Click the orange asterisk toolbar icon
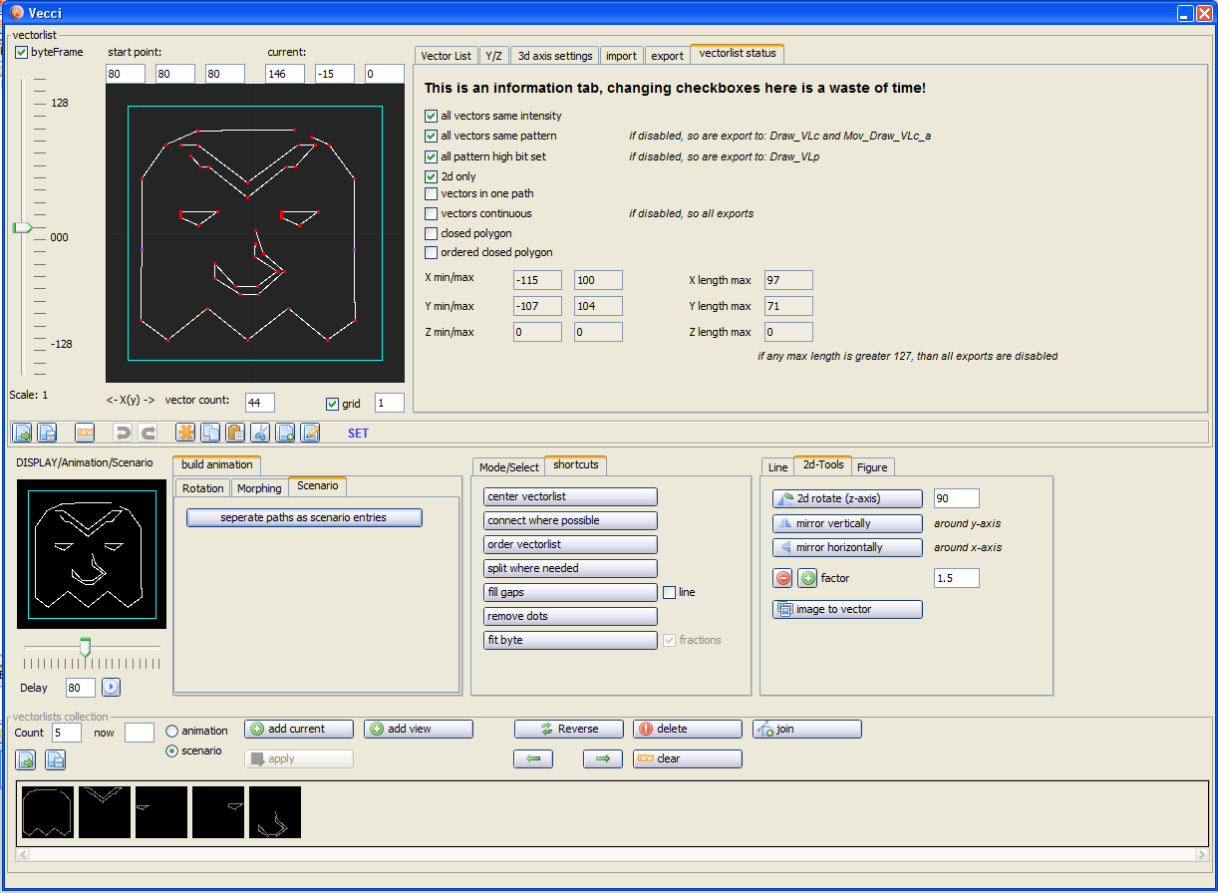 [185, 433]
